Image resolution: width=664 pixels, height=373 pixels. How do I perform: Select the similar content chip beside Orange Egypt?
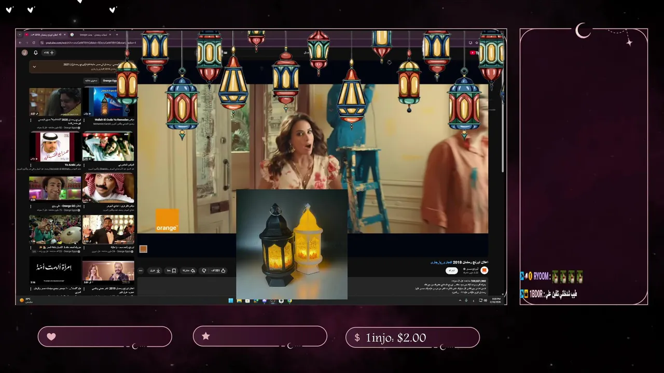point(91,80)
